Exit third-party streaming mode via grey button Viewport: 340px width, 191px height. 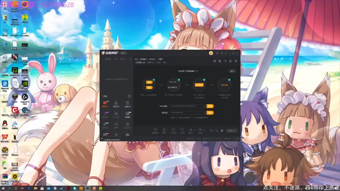click(232, 71)
